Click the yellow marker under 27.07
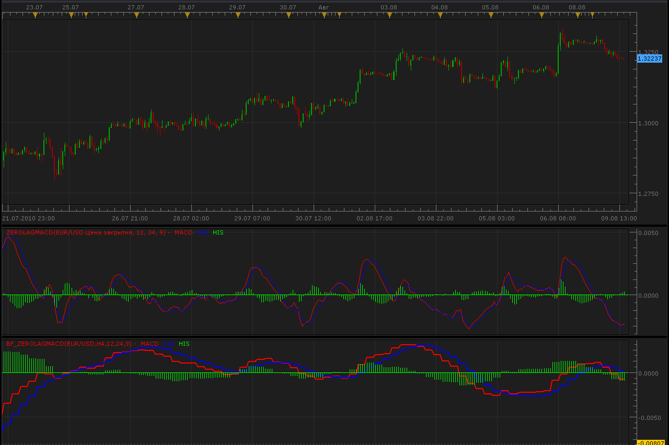 (x=136, y=16)
